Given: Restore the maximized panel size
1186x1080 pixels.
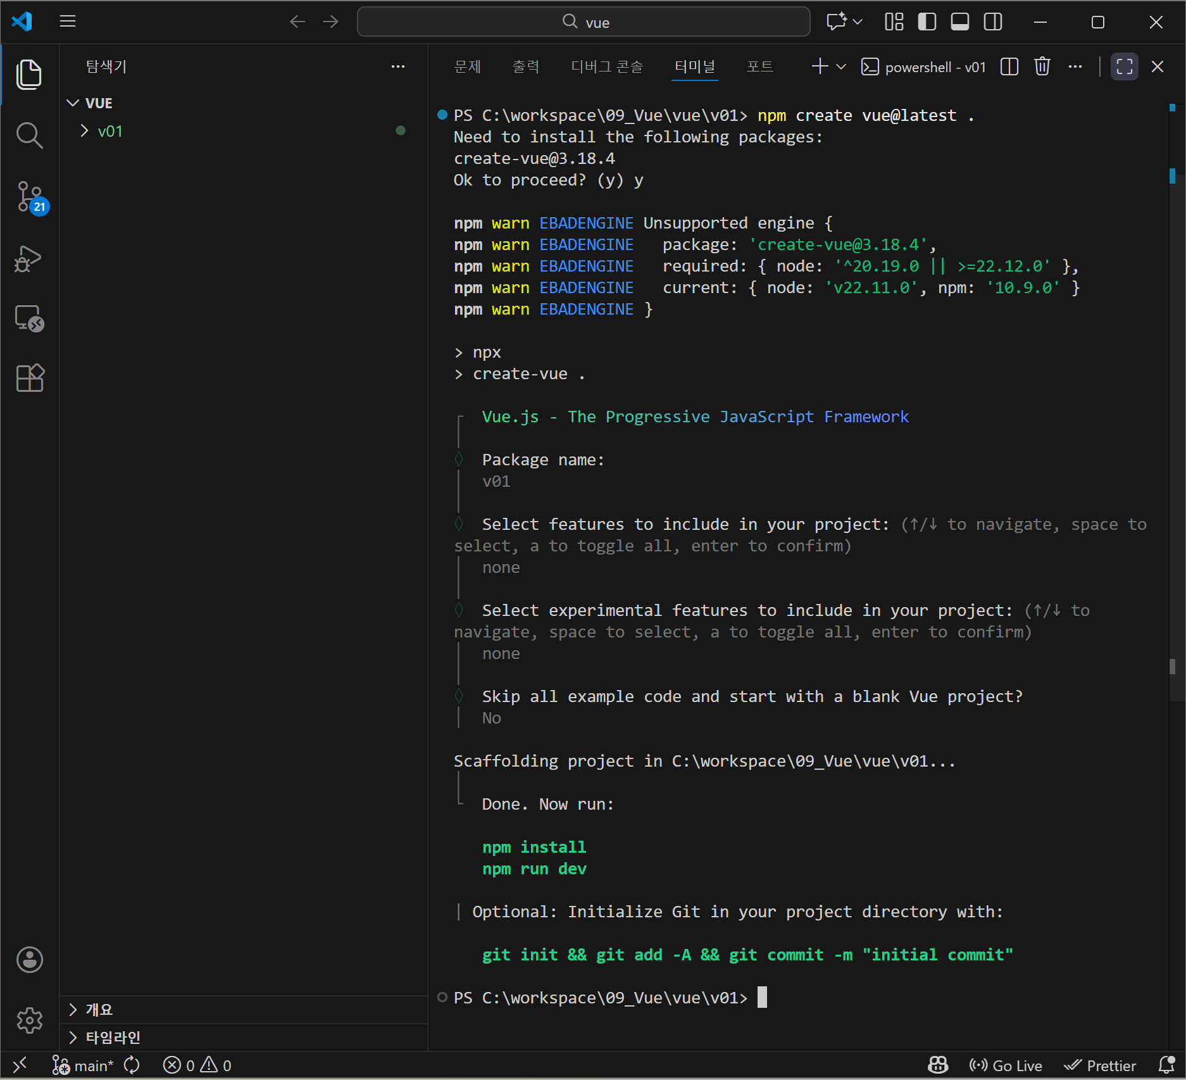Looking at the screenshot, I should (1124, 66).
